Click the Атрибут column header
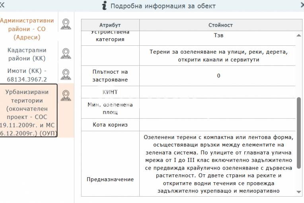The height and width of the screenshot is (203, 304). click(x=110, y=25)
